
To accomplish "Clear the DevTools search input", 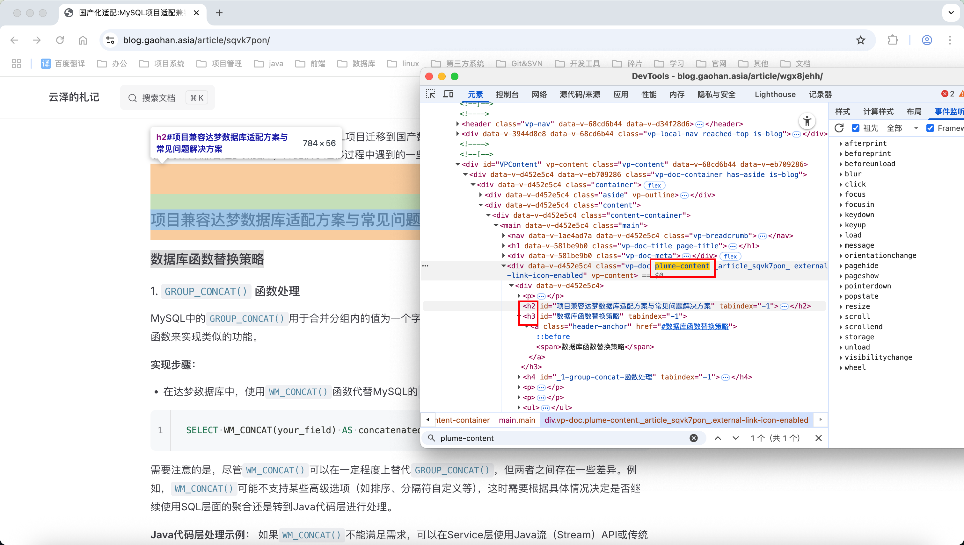I will coord(693,438).
